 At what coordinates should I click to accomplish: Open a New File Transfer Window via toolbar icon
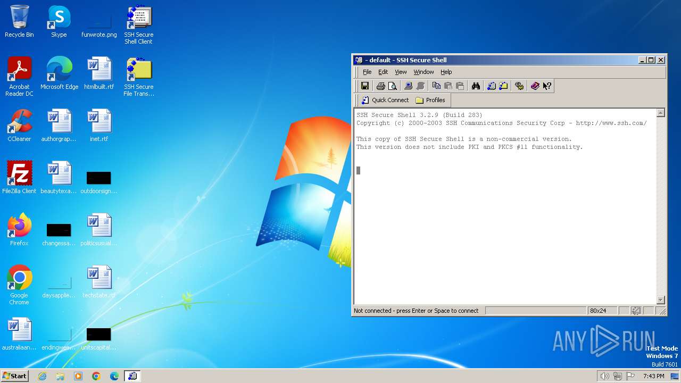[503, 86]
